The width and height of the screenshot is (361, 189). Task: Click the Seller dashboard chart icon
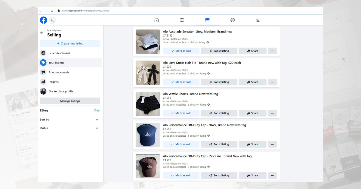click(43, 53)
